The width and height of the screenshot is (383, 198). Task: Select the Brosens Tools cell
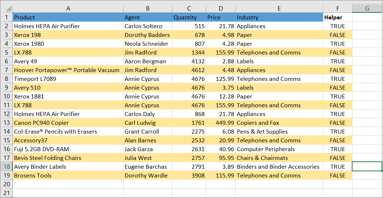68,175
